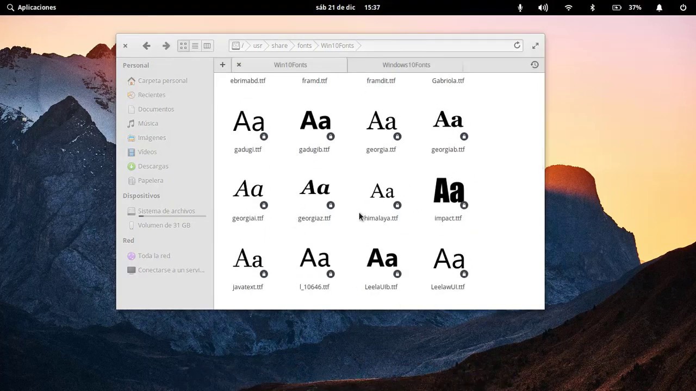Screen dimensions: 696x391
Task: Select the georgia.ttf font thumbnail
Action: [x=382, y=123]
